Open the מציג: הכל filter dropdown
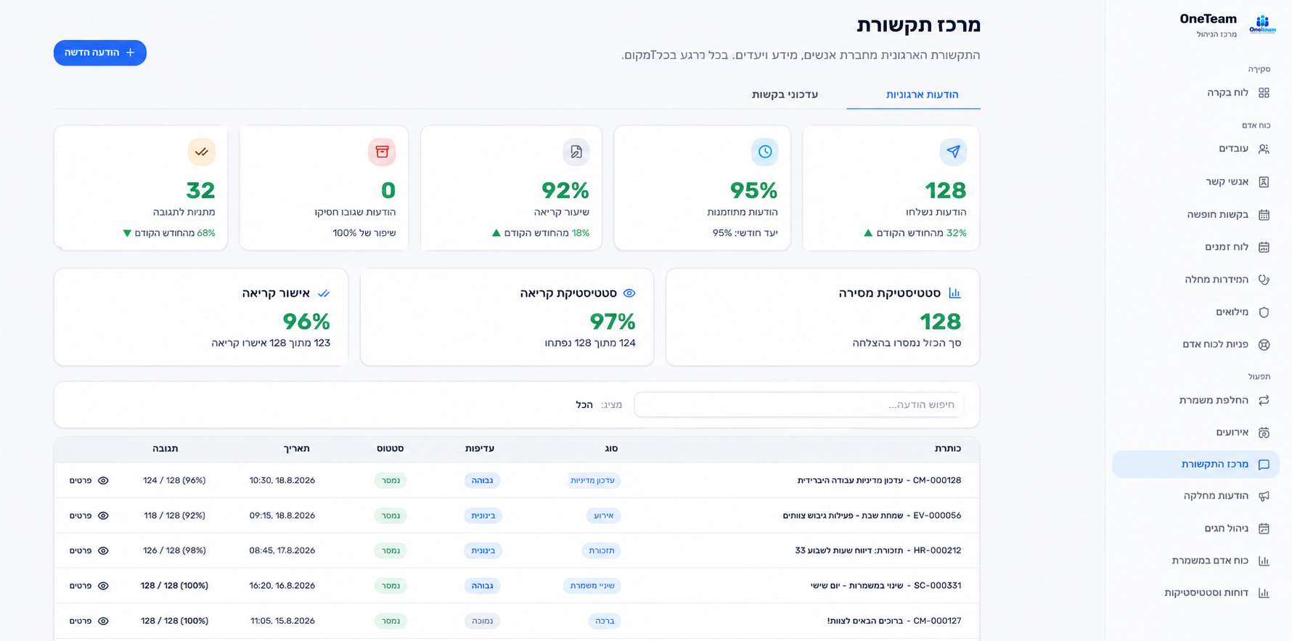The width and height of the screenshot is (1292, 641). pyautogui.click(x=599, y=404)
